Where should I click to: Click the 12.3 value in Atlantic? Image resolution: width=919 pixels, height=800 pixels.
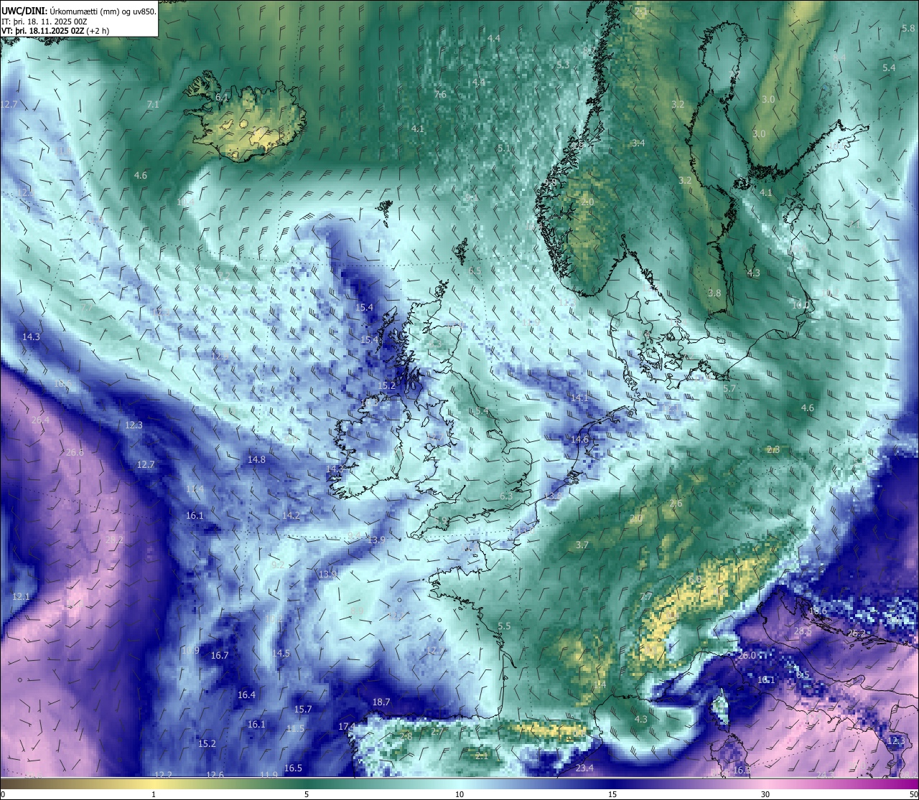(x=134, y=425)
